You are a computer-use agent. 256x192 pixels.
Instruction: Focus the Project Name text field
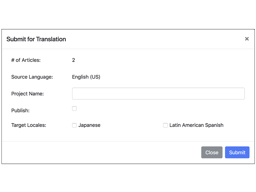(158, 93)
